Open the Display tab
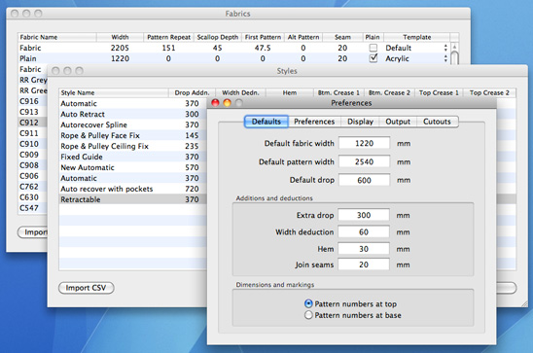The width and height of the screenshot is (533, 353). click(x=360, y=122)
